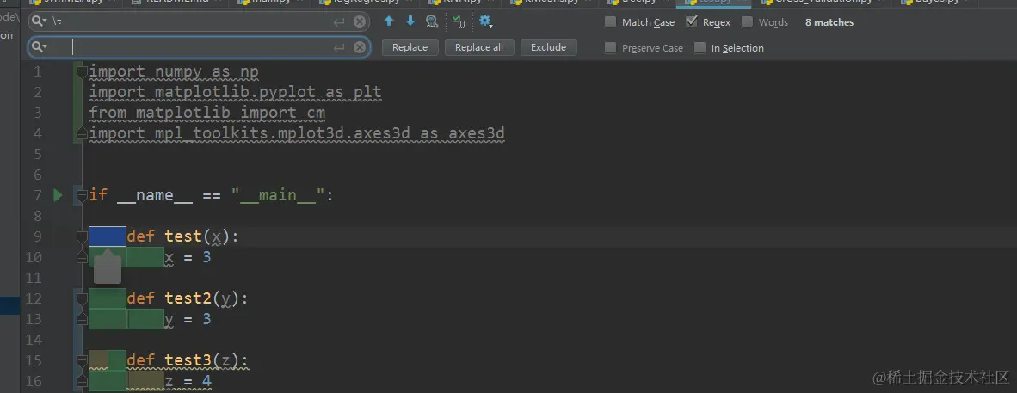
Task: Click 'def test(x):' in the editor
Action: pos(183,236)
